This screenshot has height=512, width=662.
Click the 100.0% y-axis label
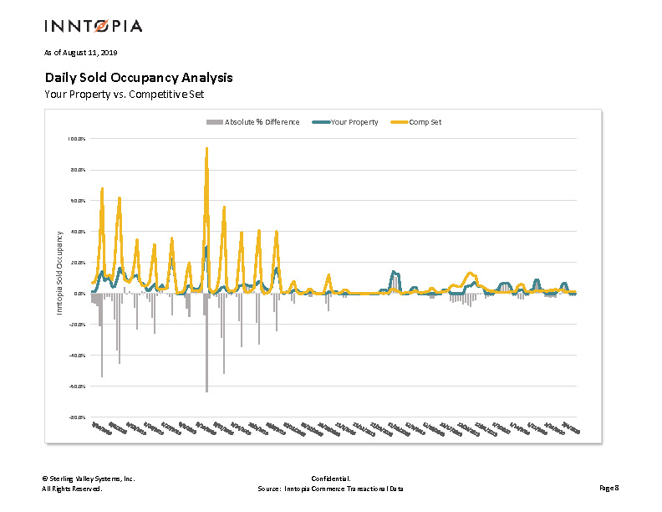77,139
